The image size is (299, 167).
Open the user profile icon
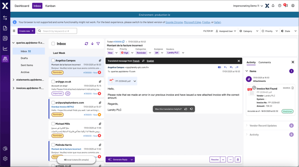(293, 6)
